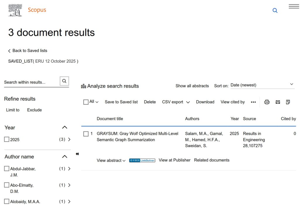Open the Sort on Date (newest) dropdown
The height and width of the screenshot is (212, 300).
point(262,85)
